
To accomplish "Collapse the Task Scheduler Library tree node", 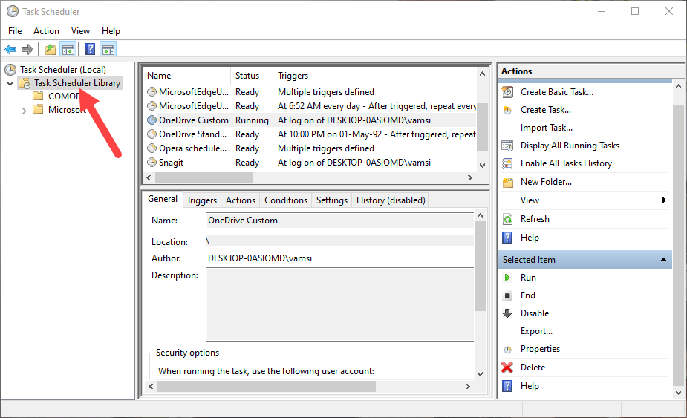I will (x=10, y=83).
